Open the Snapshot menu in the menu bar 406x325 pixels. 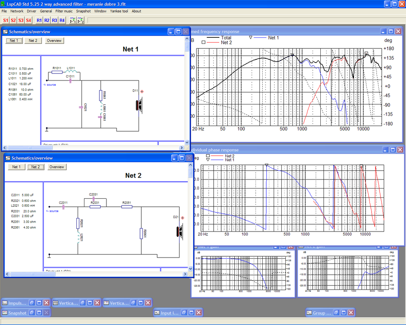83,11
